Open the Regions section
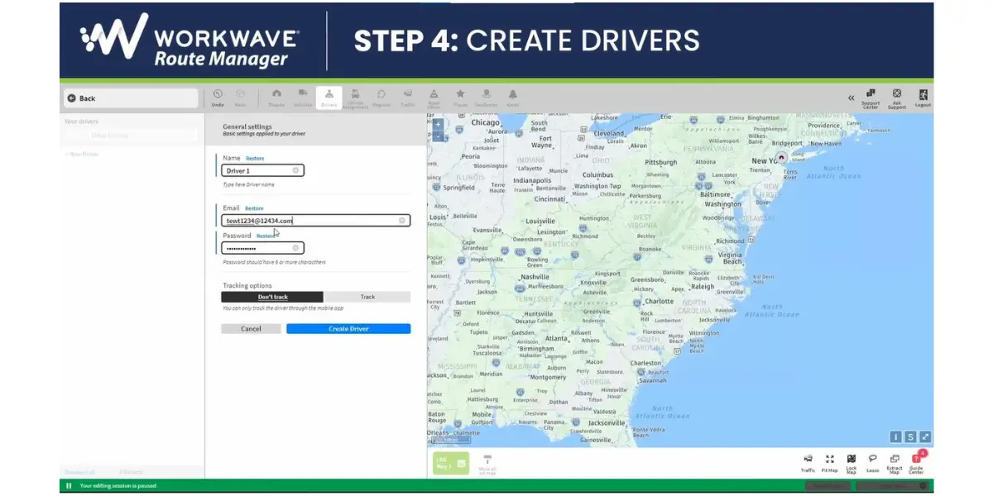The width and height of the screenshot is (993, 496). click(x=381, y=98)
